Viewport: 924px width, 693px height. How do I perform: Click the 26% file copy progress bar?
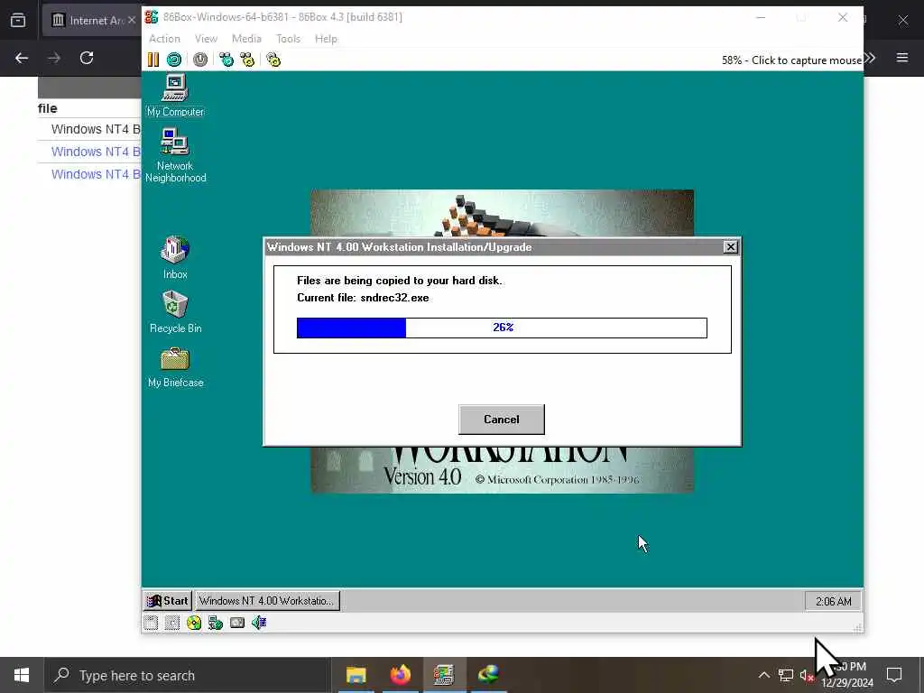502,328
